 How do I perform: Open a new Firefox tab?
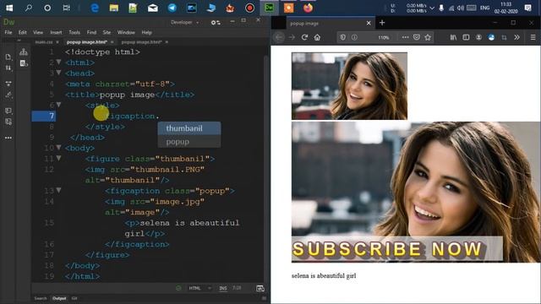pos(382,23)
